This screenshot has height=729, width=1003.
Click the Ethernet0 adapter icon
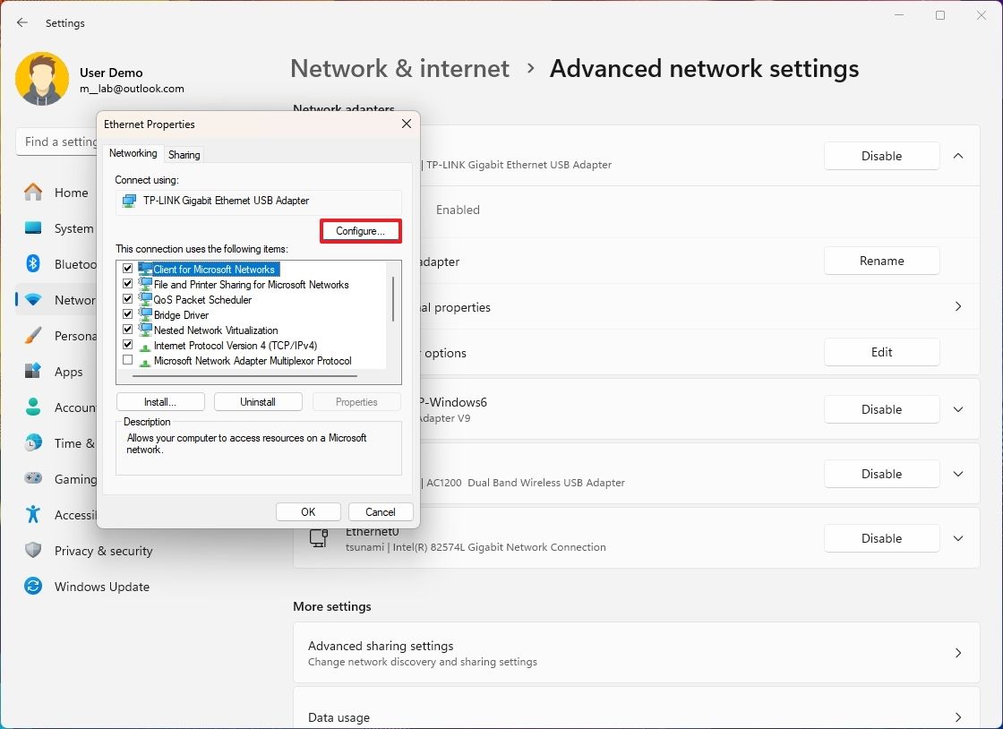pos(319,537)
